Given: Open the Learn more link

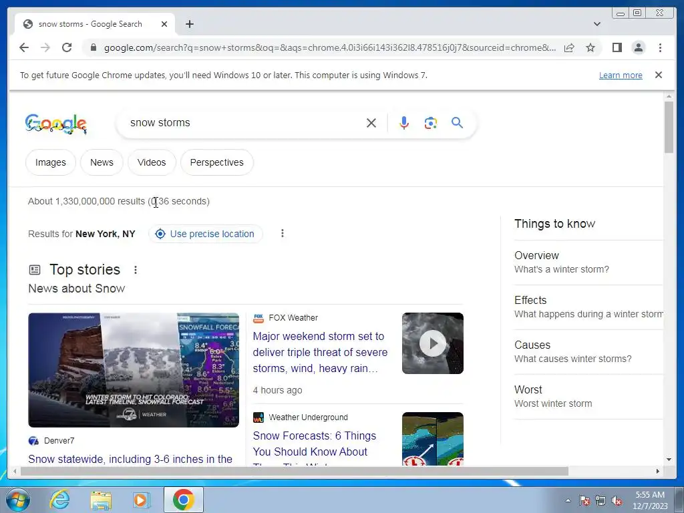Looking at the screenshot, I should pyautogui.click(x=621, y=75).
